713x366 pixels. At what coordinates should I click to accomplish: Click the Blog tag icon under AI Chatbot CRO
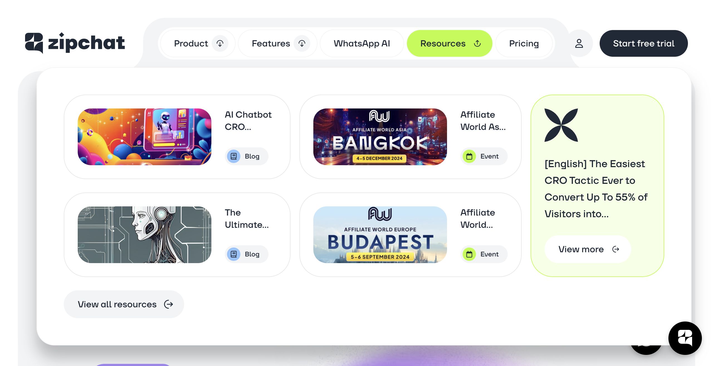(x=234, y=156)
